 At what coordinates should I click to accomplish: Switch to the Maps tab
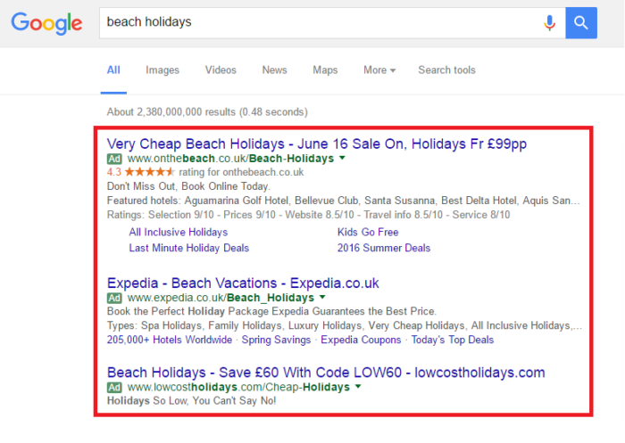click(325, 70)
